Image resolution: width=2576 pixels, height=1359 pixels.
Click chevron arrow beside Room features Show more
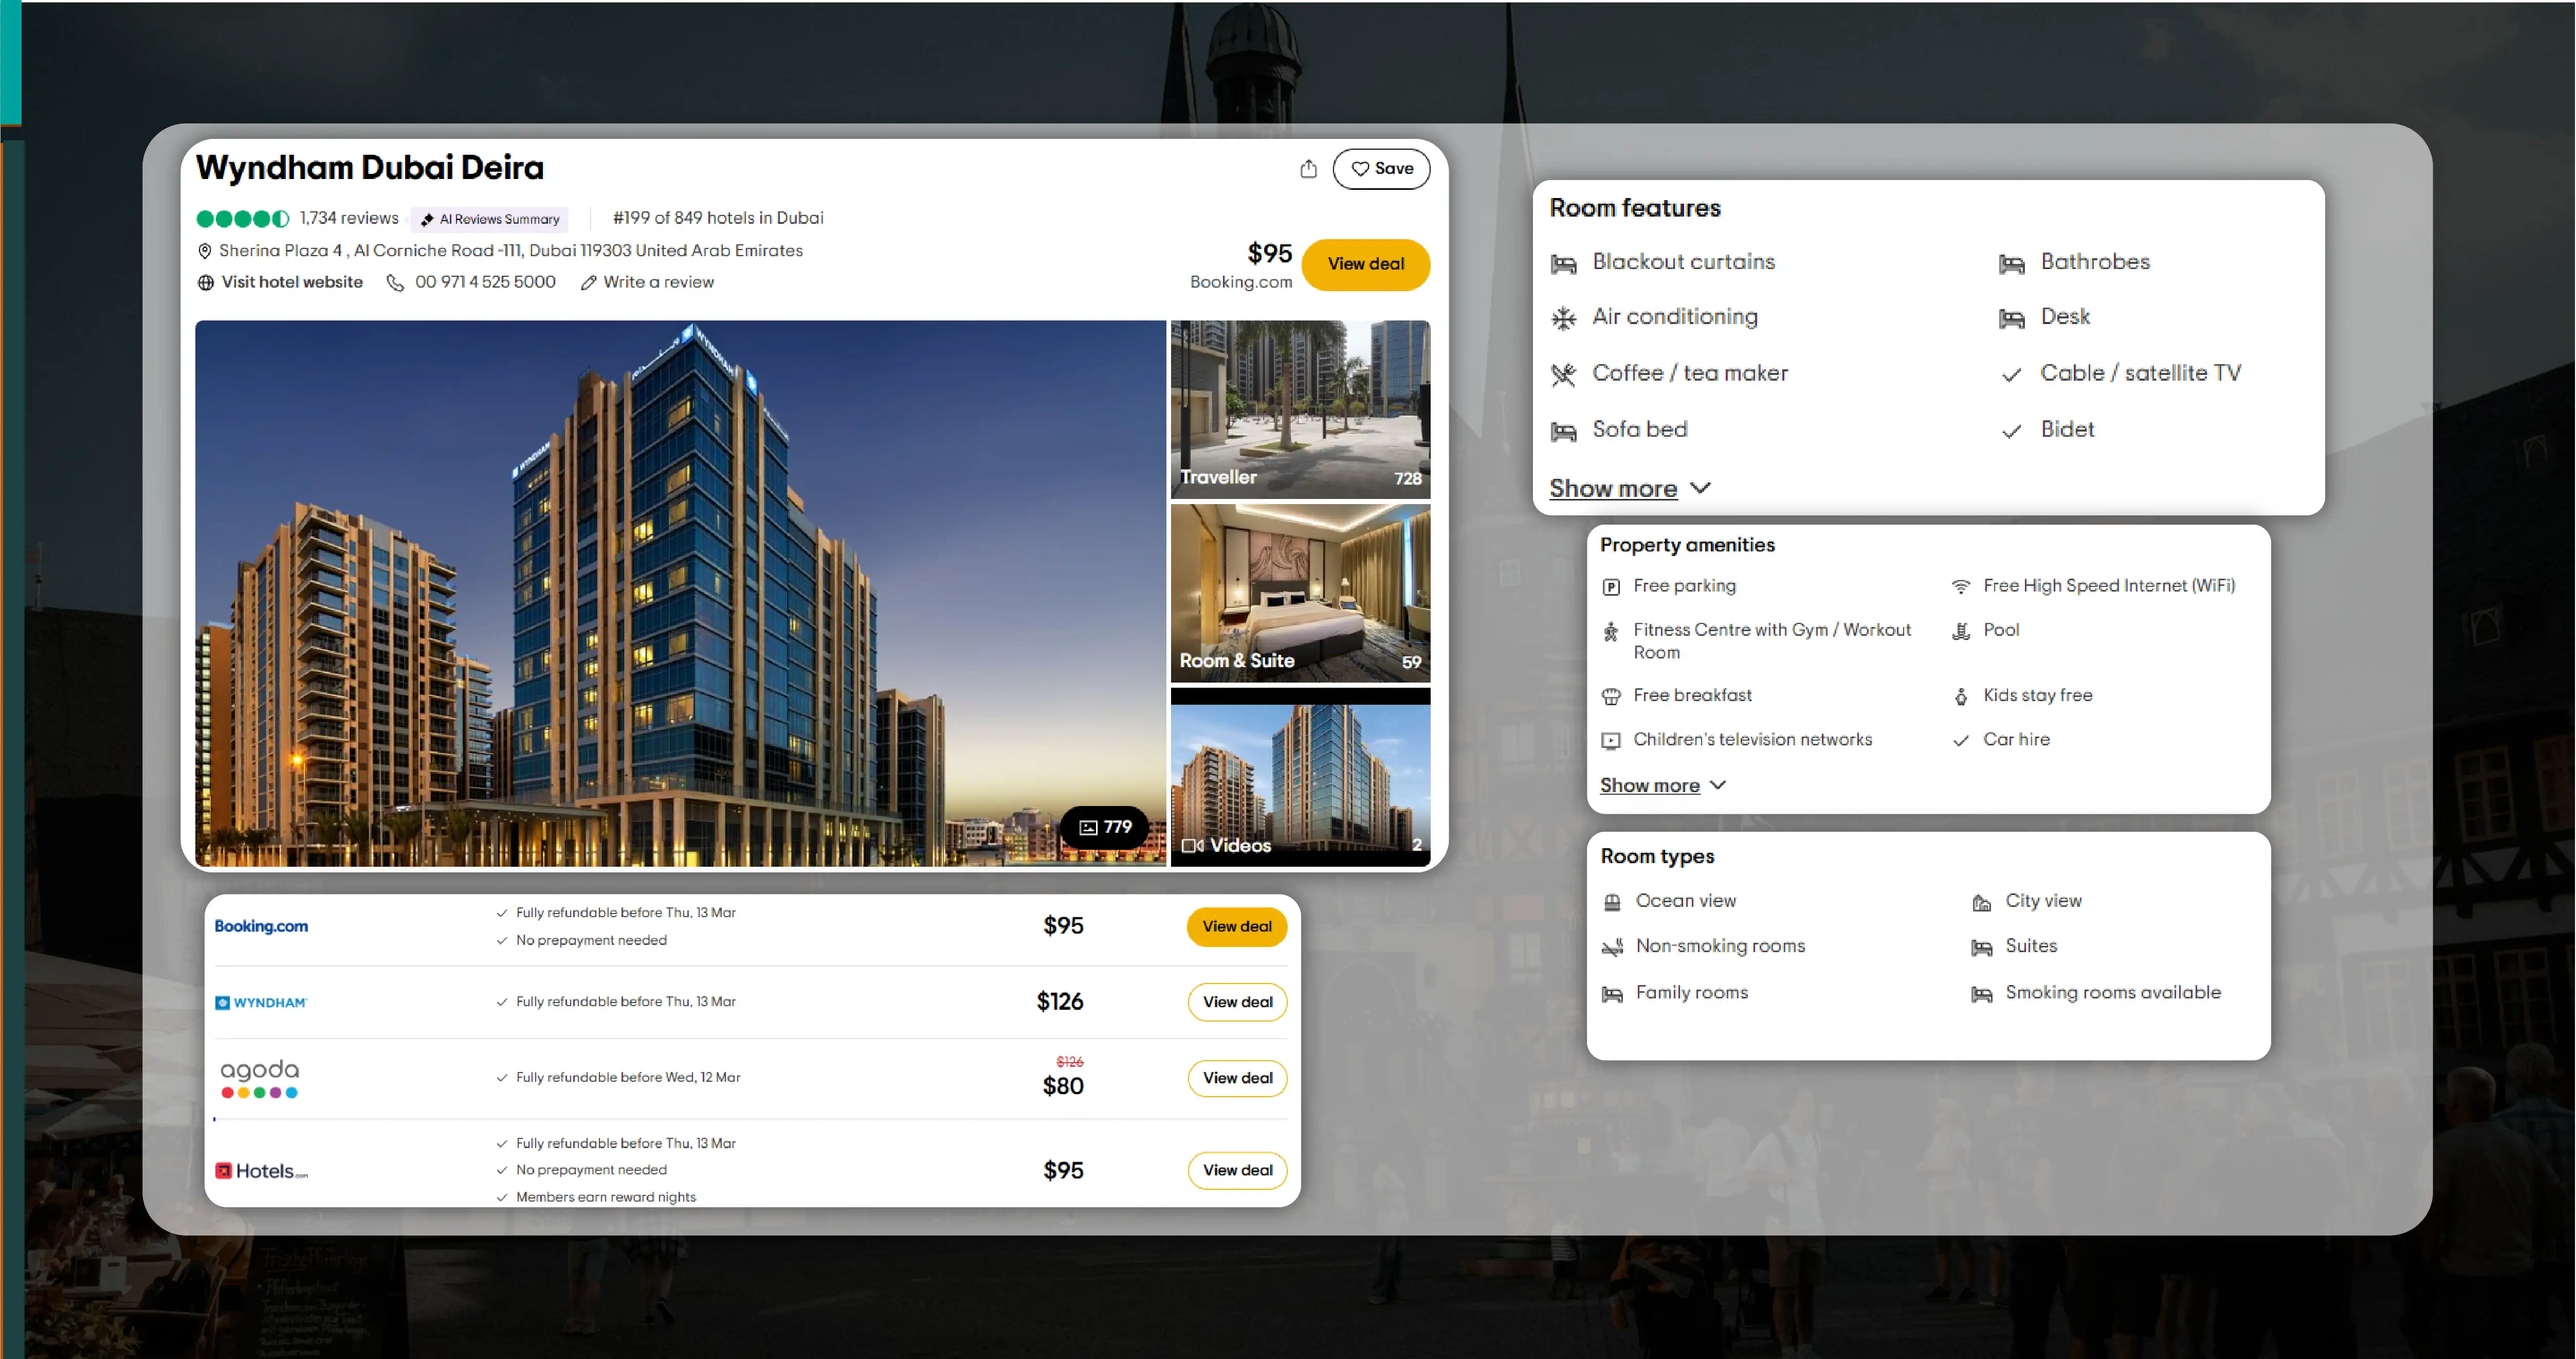[x=1700, y=488]
